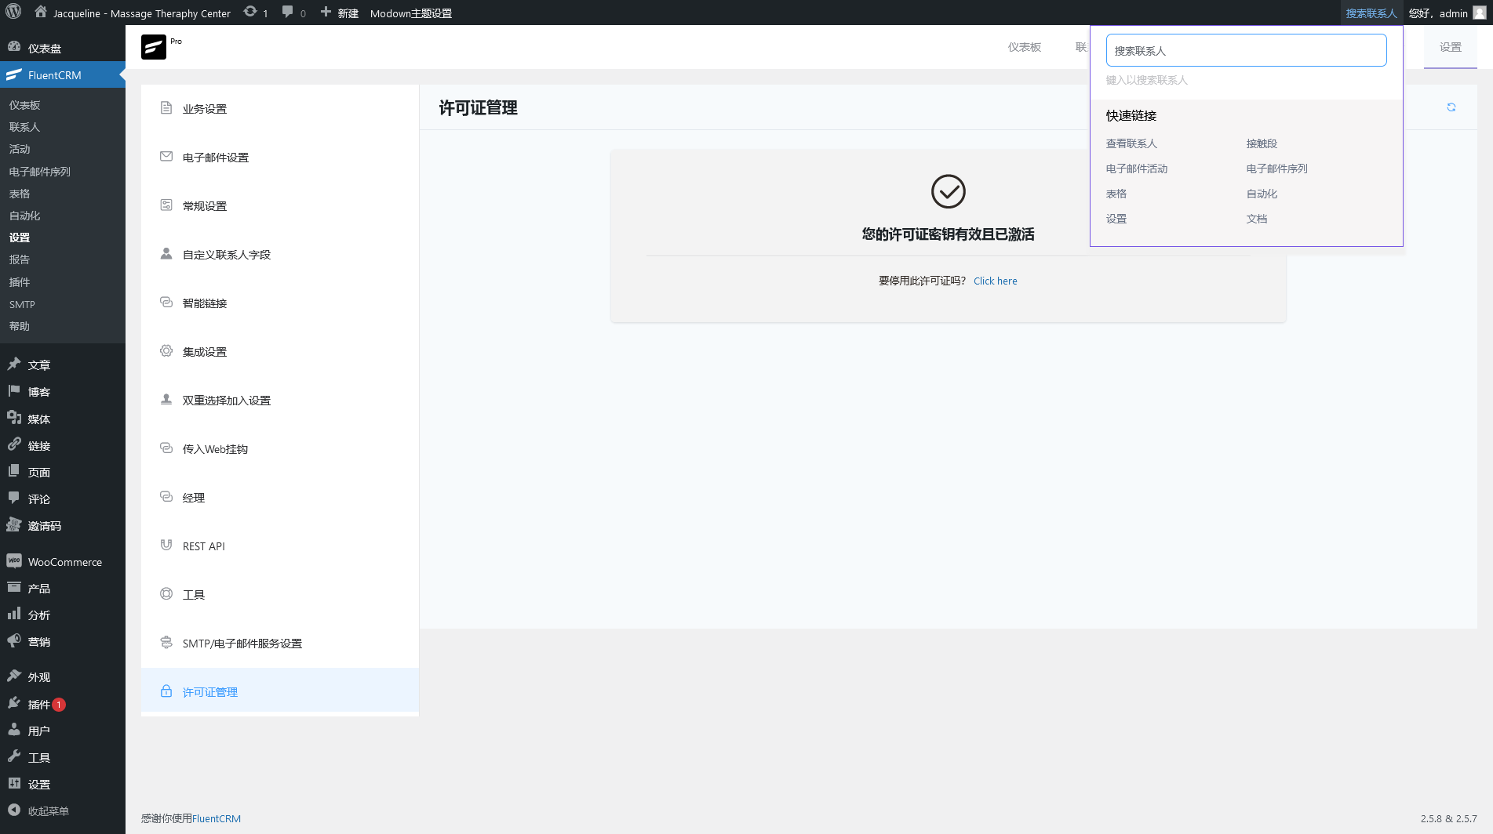Click the Click here deactivate link
The image size is (1493, 834).
coord(995,281)
